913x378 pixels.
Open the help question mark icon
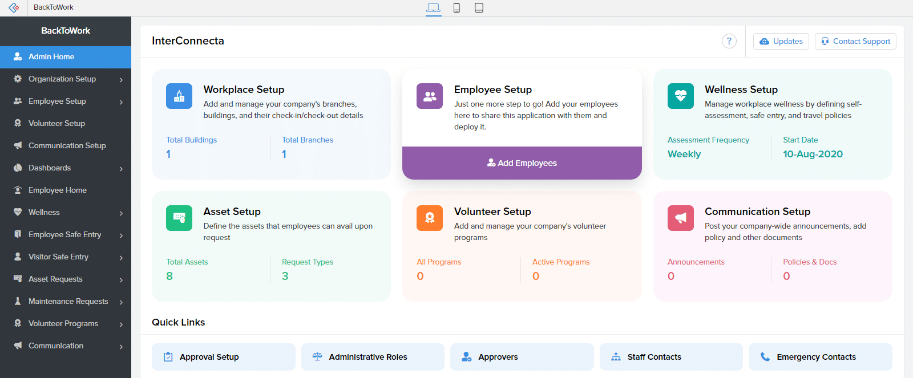coord(729,41)
